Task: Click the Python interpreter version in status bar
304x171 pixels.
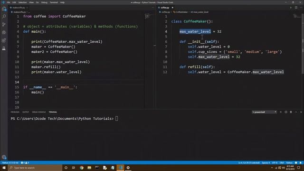Action: pyautogui.click(x=10, y=162)
